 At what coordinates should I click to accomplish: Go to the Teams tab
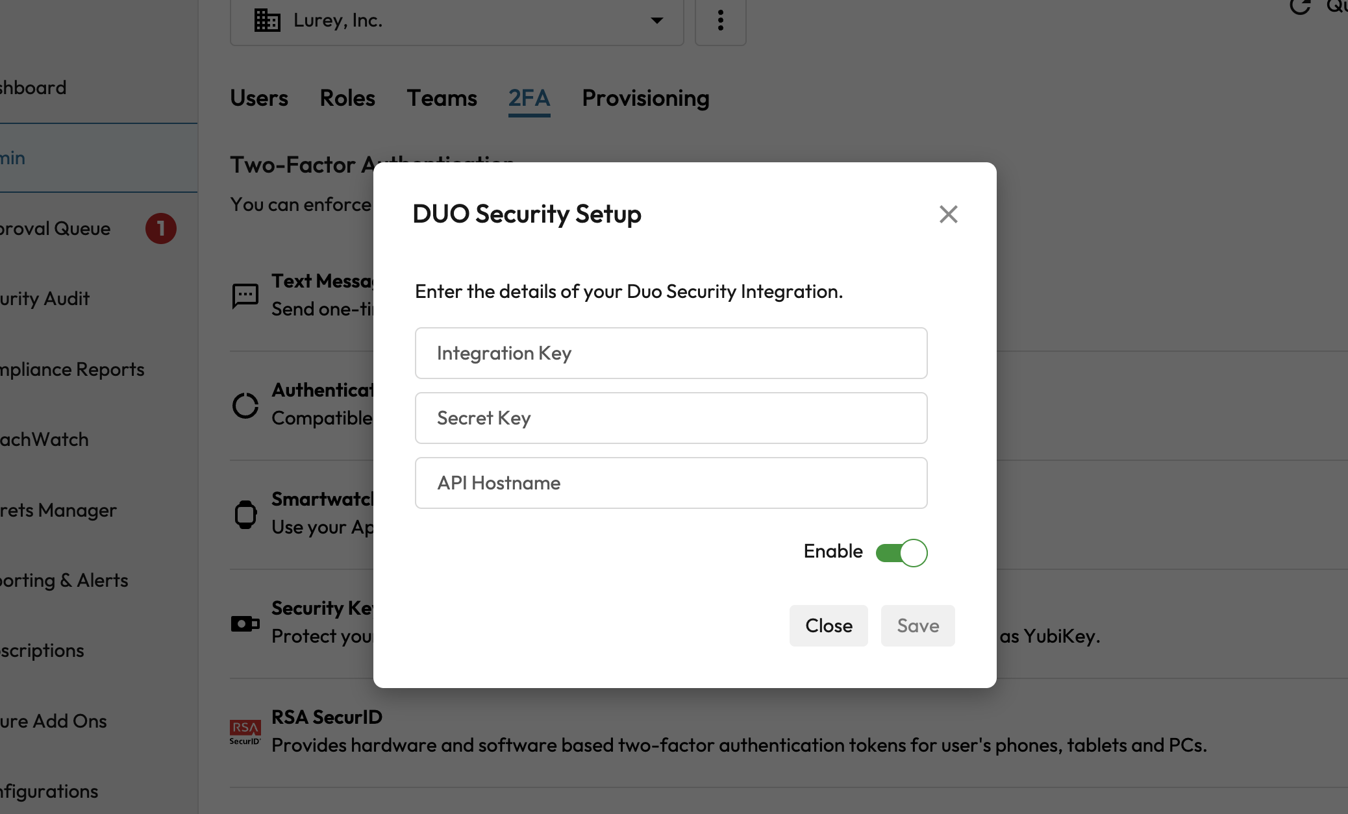coord(442,98)
